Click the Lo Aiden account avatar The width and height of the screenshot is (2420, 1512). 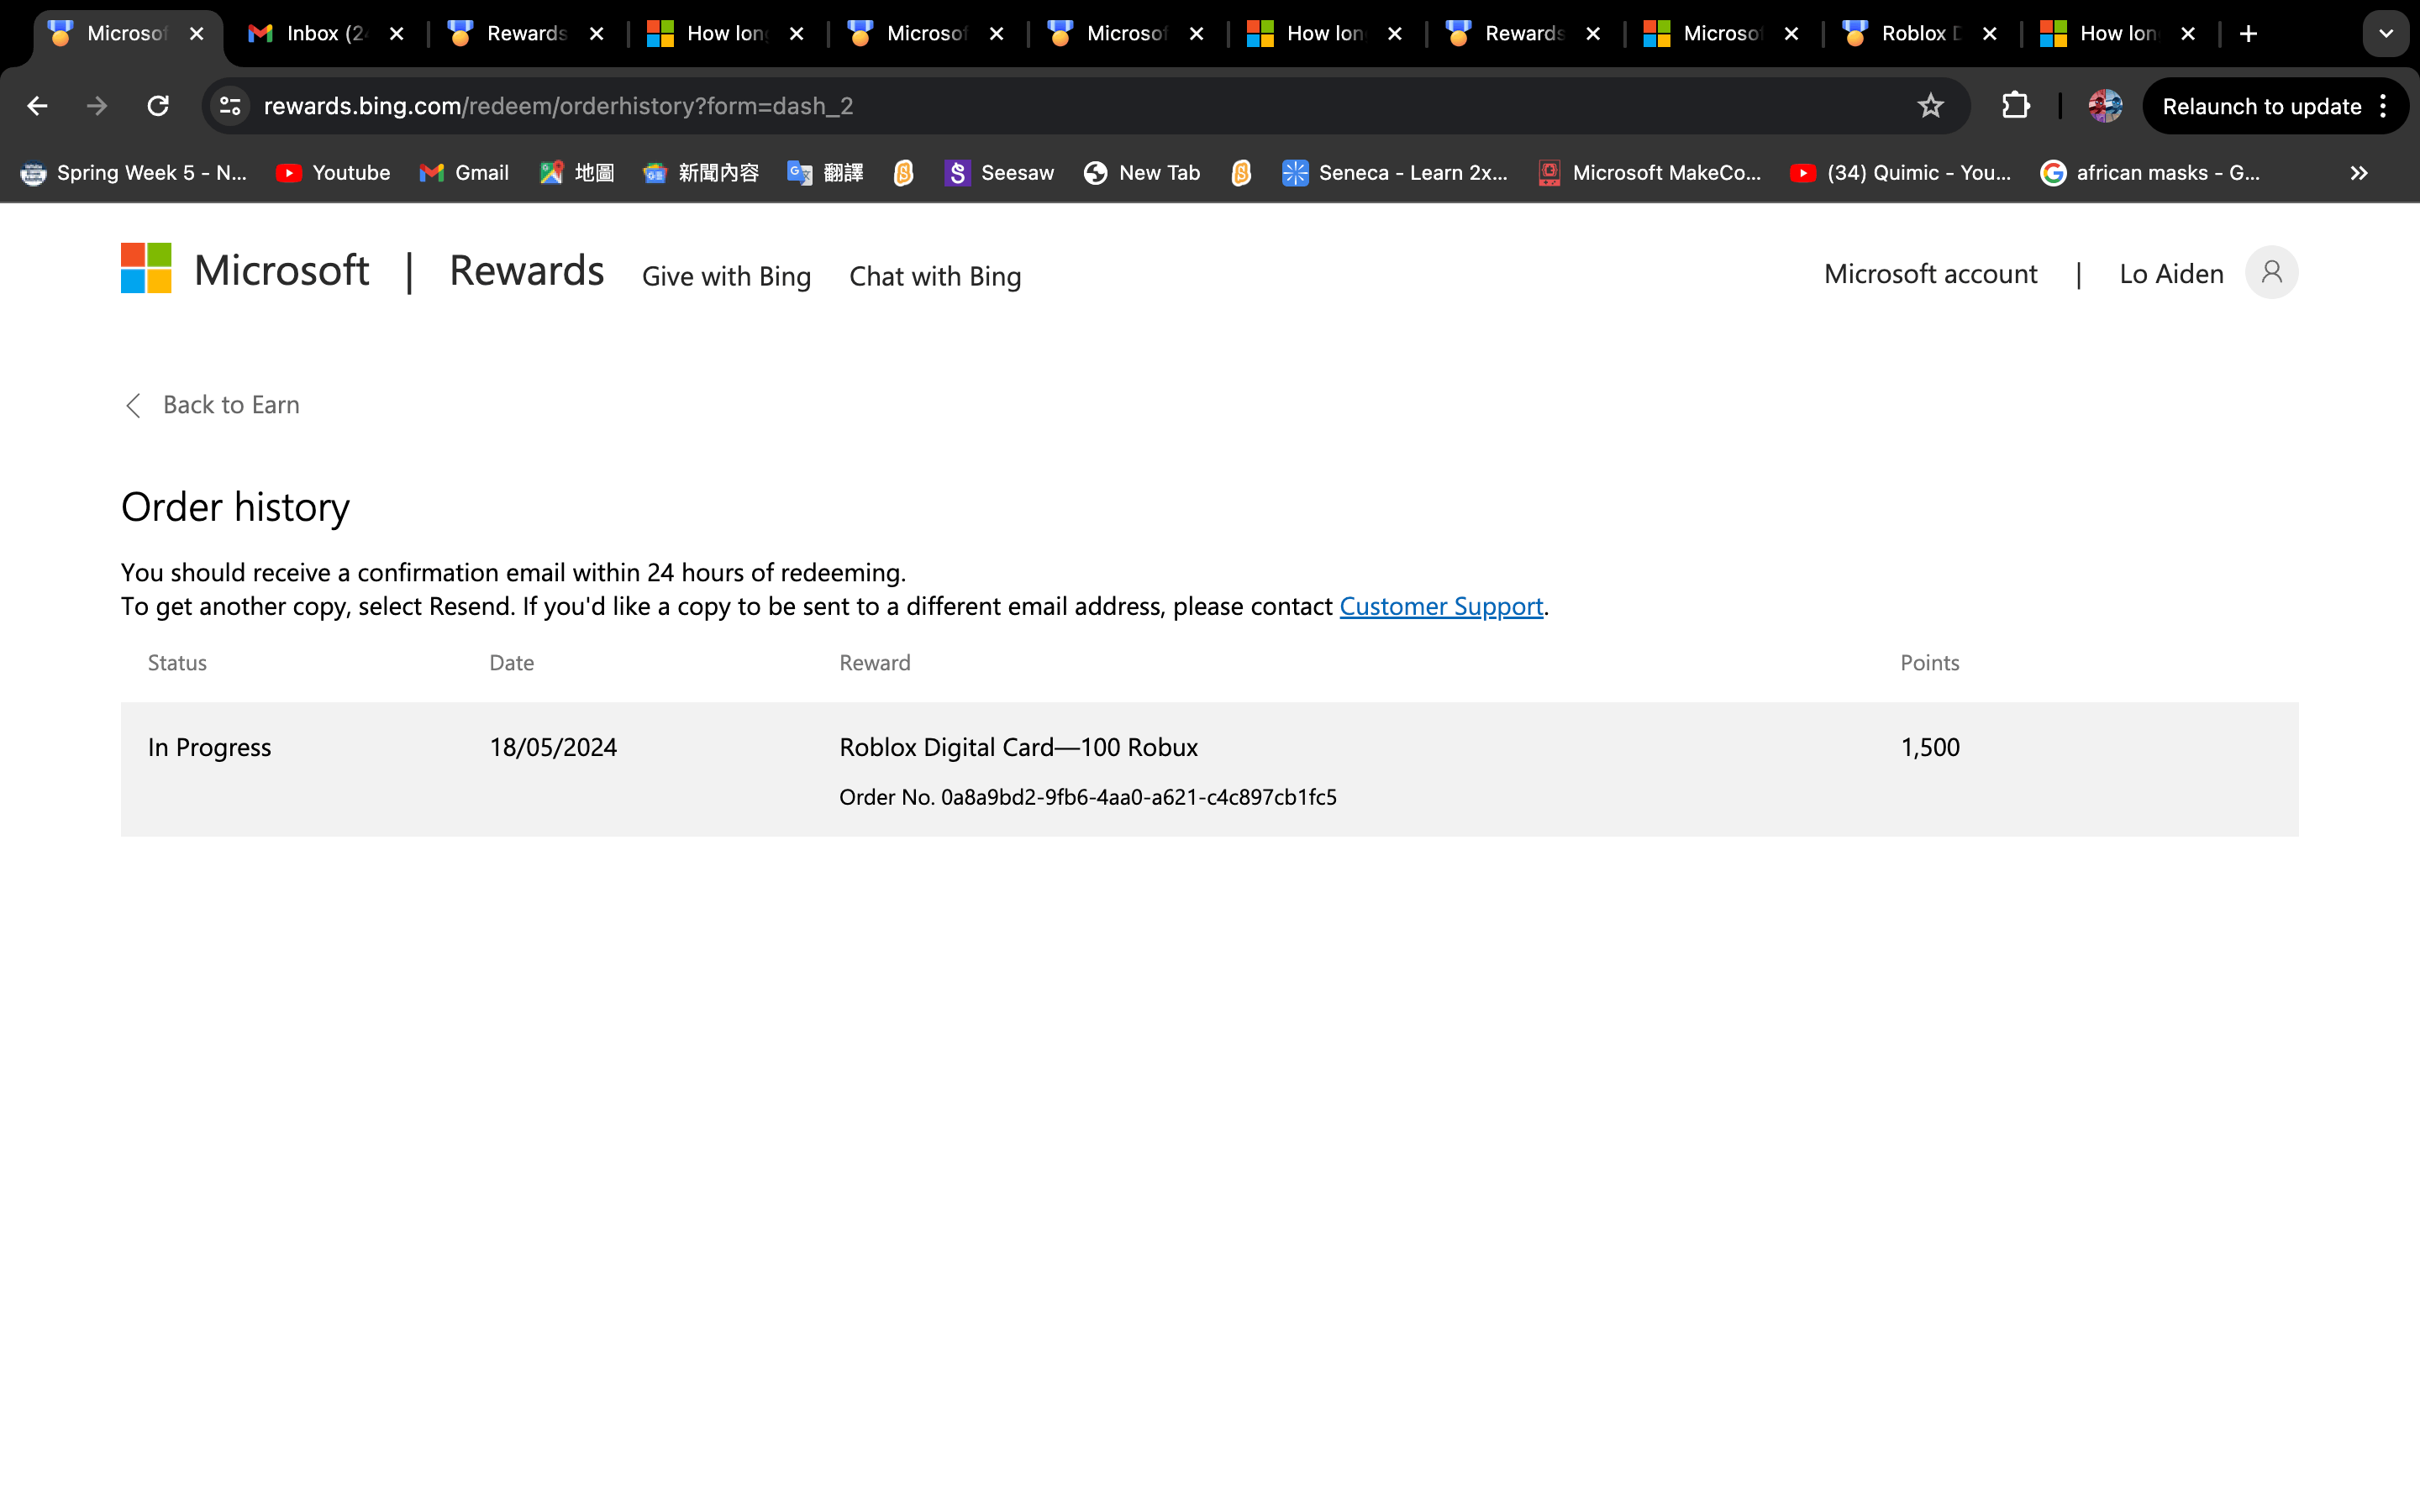(x=2271, y=273)
